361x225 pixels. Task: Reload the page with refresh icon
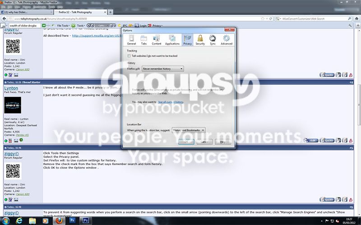[x=271, y=18]
